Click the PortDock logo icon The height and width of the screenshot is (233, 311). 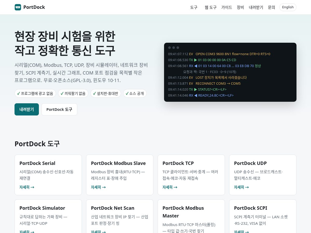tap(18, 7)
